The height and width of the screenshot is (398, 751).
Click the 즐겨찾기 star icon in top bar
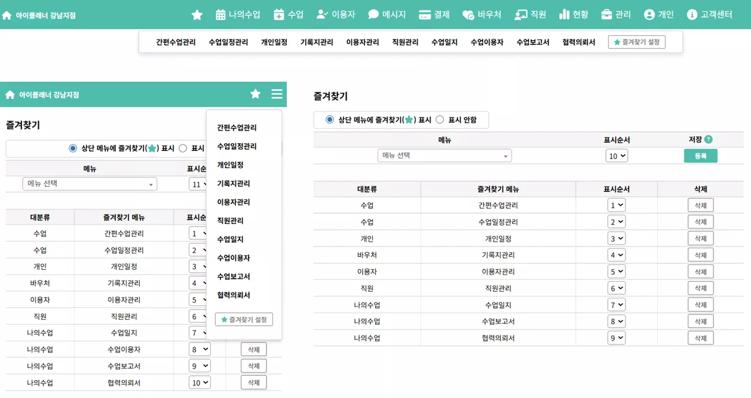(x=197, y=13)
